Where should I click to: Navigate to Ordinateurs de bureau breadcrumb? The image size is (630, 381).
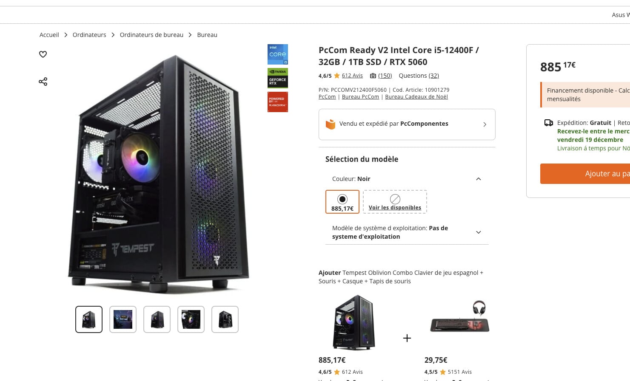click(x=151, y=35)
